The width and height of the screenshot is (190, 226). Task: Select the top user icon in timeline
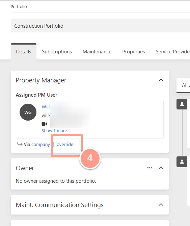(x=182, y=104)
